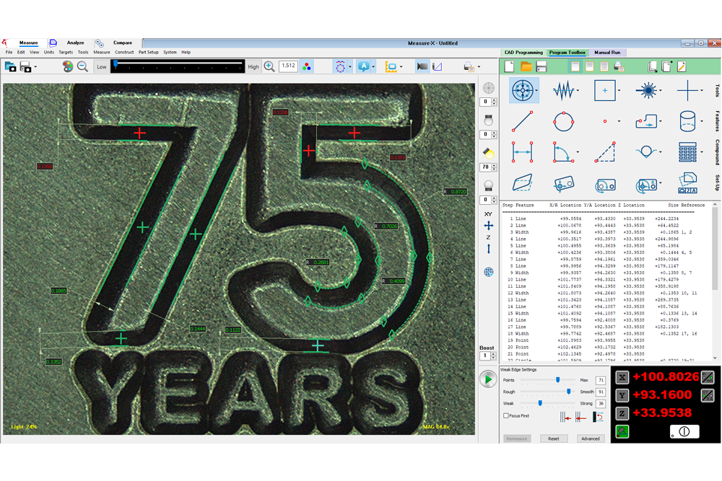Expand the angle tool dropdown arrow
The height and width of the screenshot is (481, 722).
[x=578, y=152]
